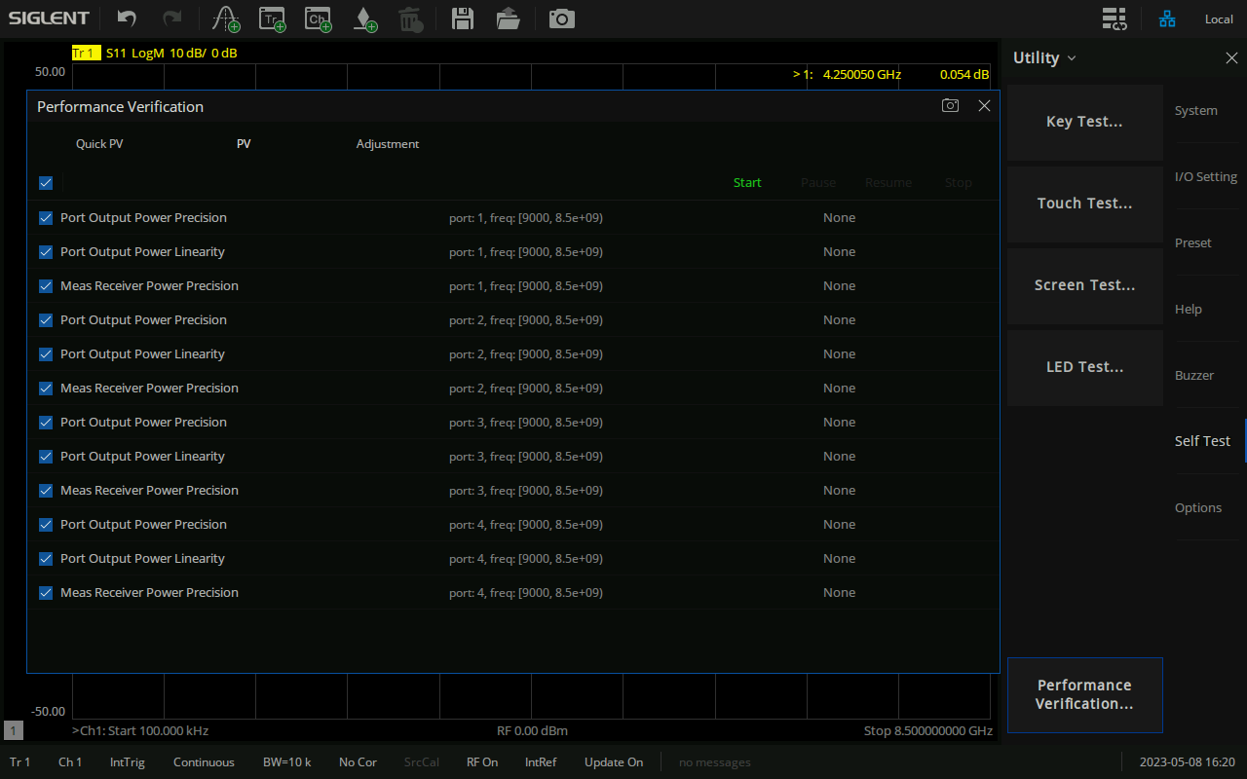Add a new trace with Tr icon
Viewport: 1247px width, 779px height.
pos(272,19)
